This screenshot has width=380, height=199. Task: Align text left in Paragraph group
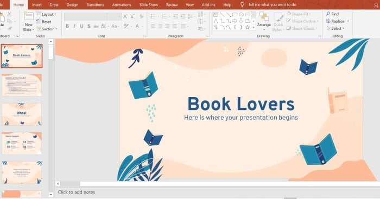153,26
